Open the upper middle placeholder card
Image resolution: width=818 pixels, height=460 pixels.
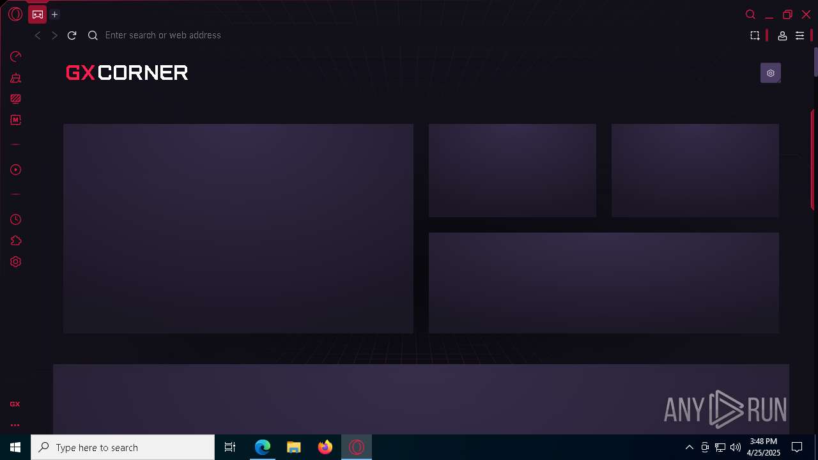pyautogui.click(x=513, y=171)
